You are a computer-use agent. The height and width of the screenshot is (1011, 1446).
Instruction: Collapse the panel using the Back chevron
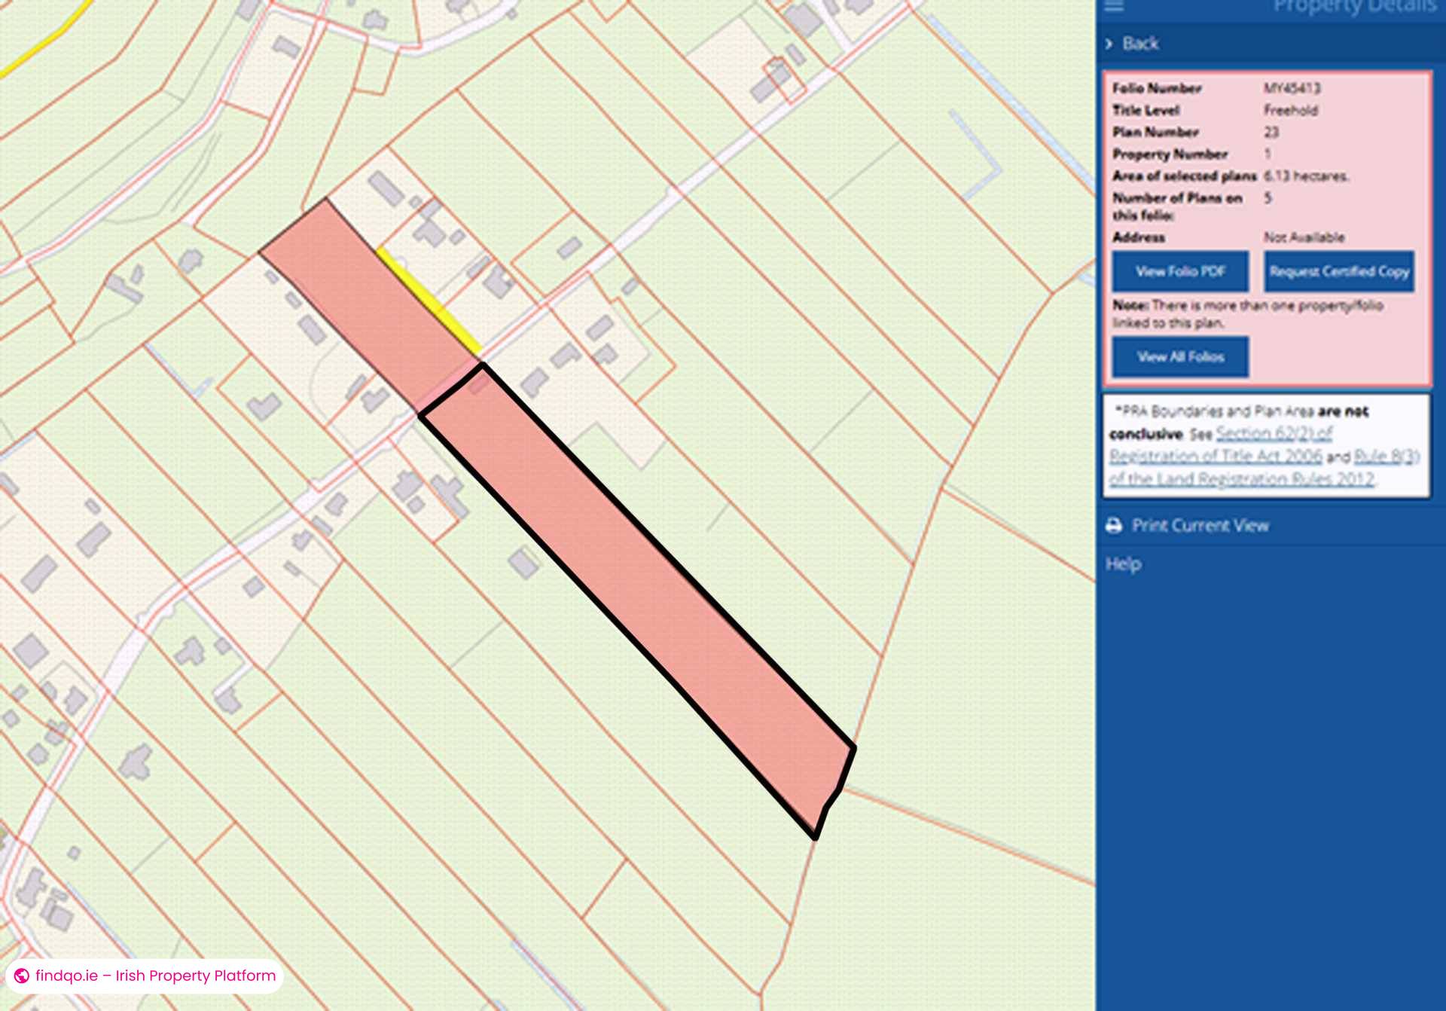click(x=1109, y=44)
